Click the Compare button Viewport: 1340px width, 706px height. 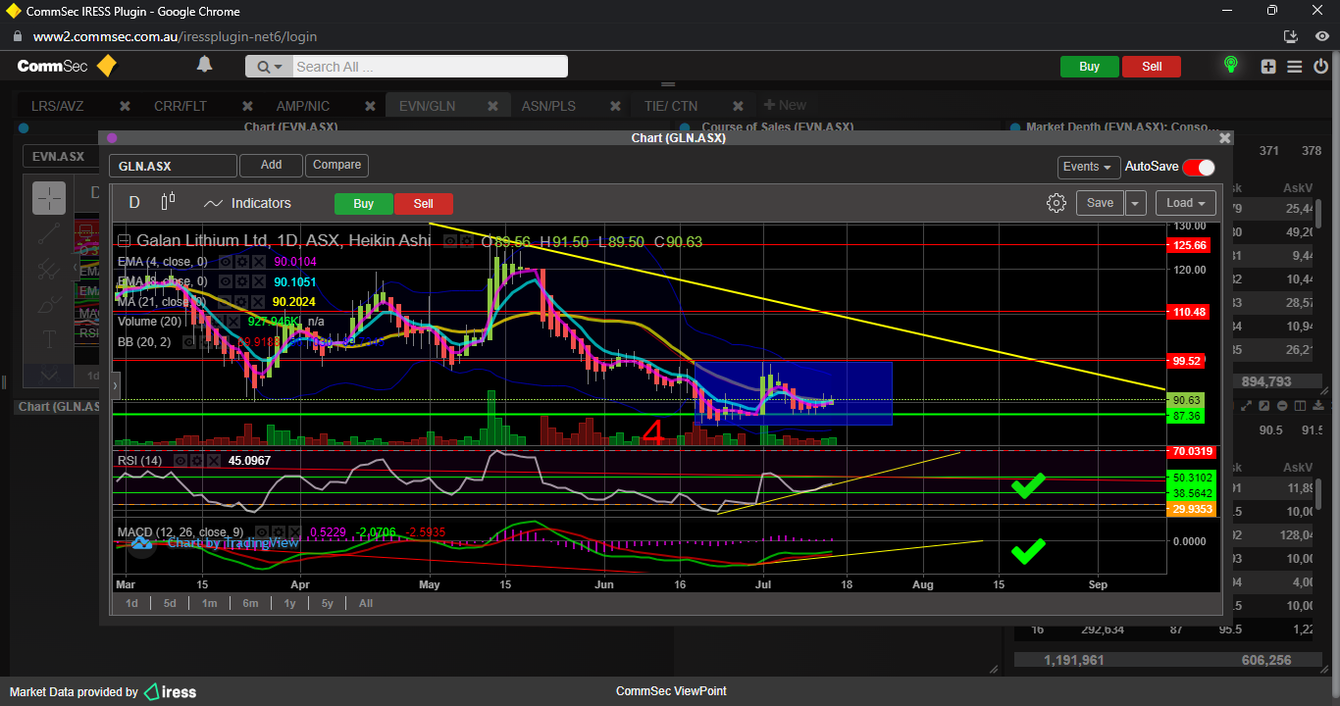[x=336, y=165]
